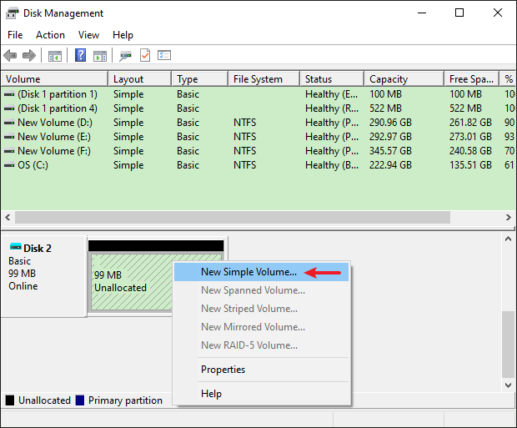Click the Disk Management title bar app icon

13,13
